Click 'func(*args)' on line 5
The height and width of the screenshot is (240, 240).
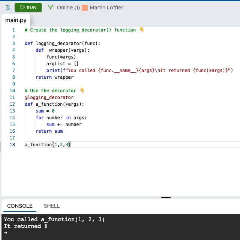click(61, 57)
